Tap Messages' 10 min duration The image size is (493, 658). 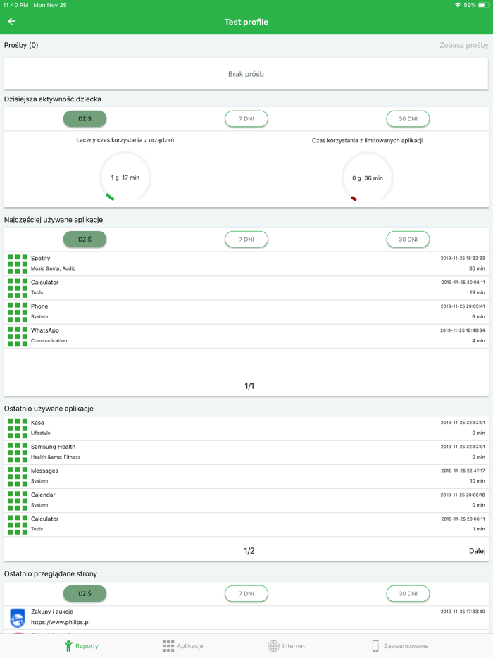(x=477, y=481)
